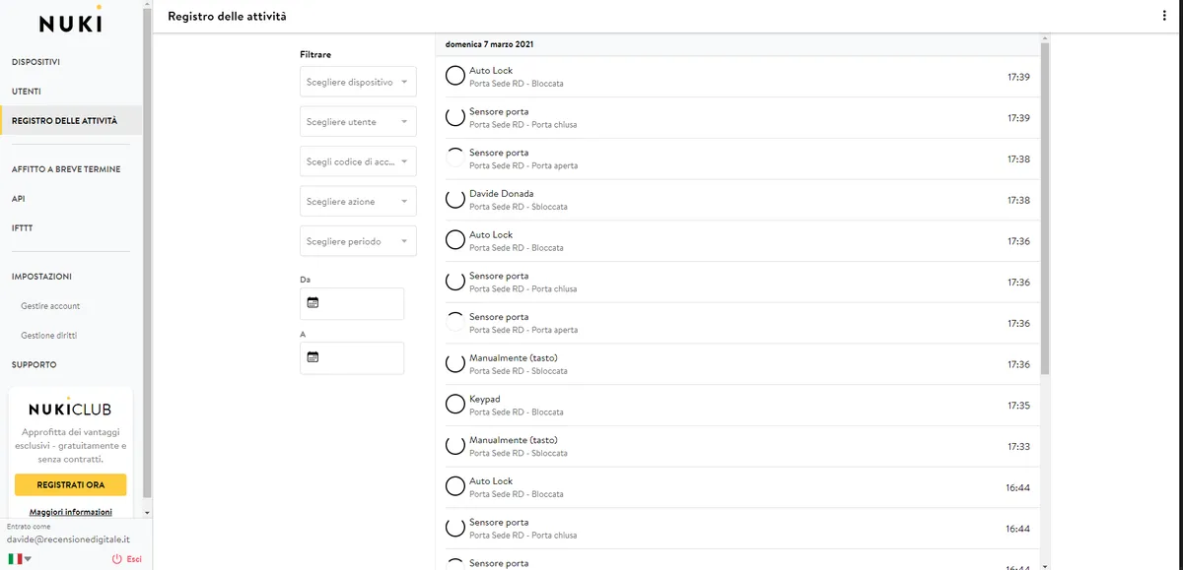
Task: Open the Scegliere azione dropdown
Action: pos(358,201)
